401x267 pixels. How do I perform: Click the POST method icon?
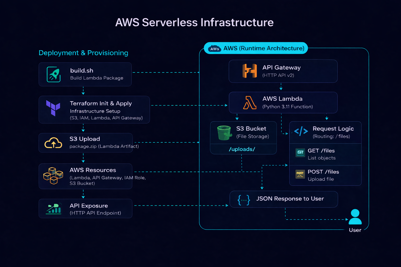point(300,174)
